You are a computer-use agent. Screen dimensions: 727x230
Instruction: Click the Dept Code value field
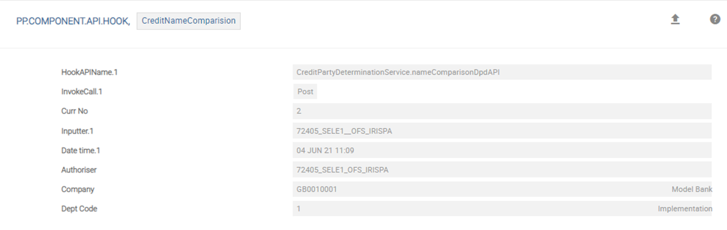click(502, 208)
